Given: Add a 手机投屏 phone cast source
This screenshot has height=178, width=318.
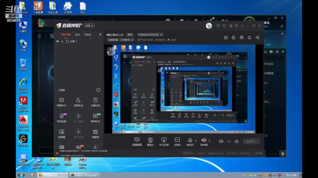Looking at the screenshot, I should coord(164,142).
